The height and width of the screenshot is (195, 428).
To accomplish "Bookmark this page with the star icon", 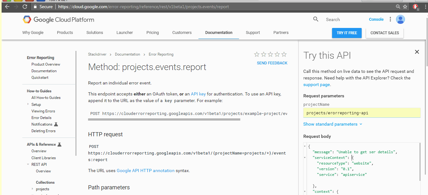I will click(406, 7).
